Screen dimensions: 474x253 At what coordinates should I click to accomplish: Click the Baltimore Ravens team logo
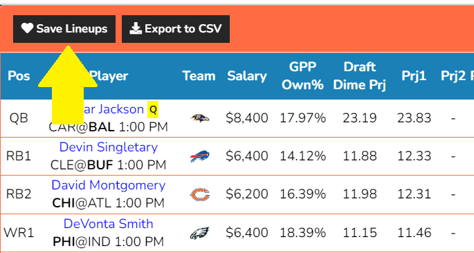pos(199,118)
